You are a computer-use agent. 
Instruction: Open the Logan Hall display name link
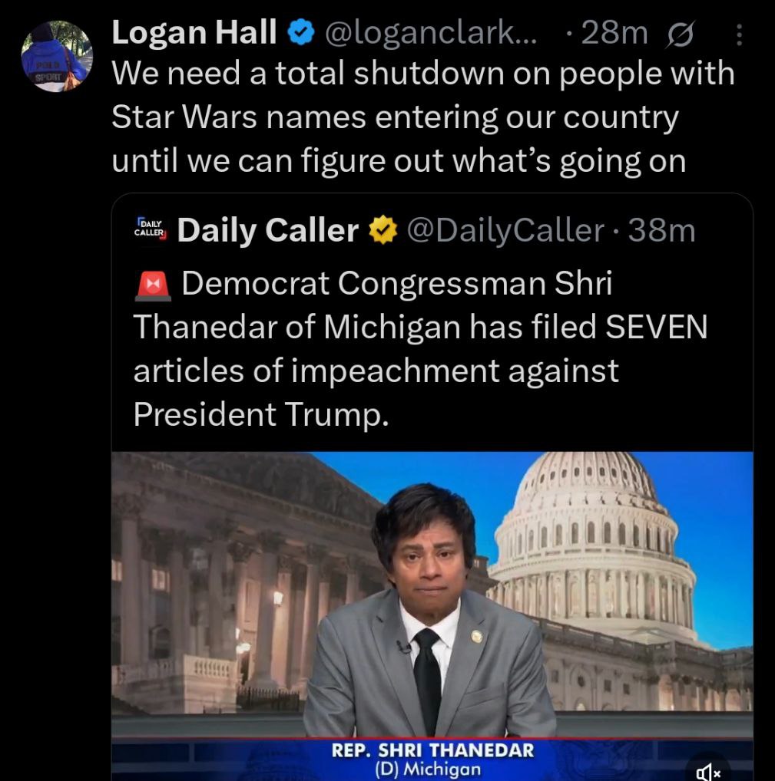[194, 32]
